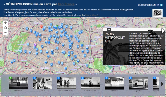Click map marker 66 near Boulogne
Image resolution: width=166 pixels, height=97 pixels.
pos(14,61)
